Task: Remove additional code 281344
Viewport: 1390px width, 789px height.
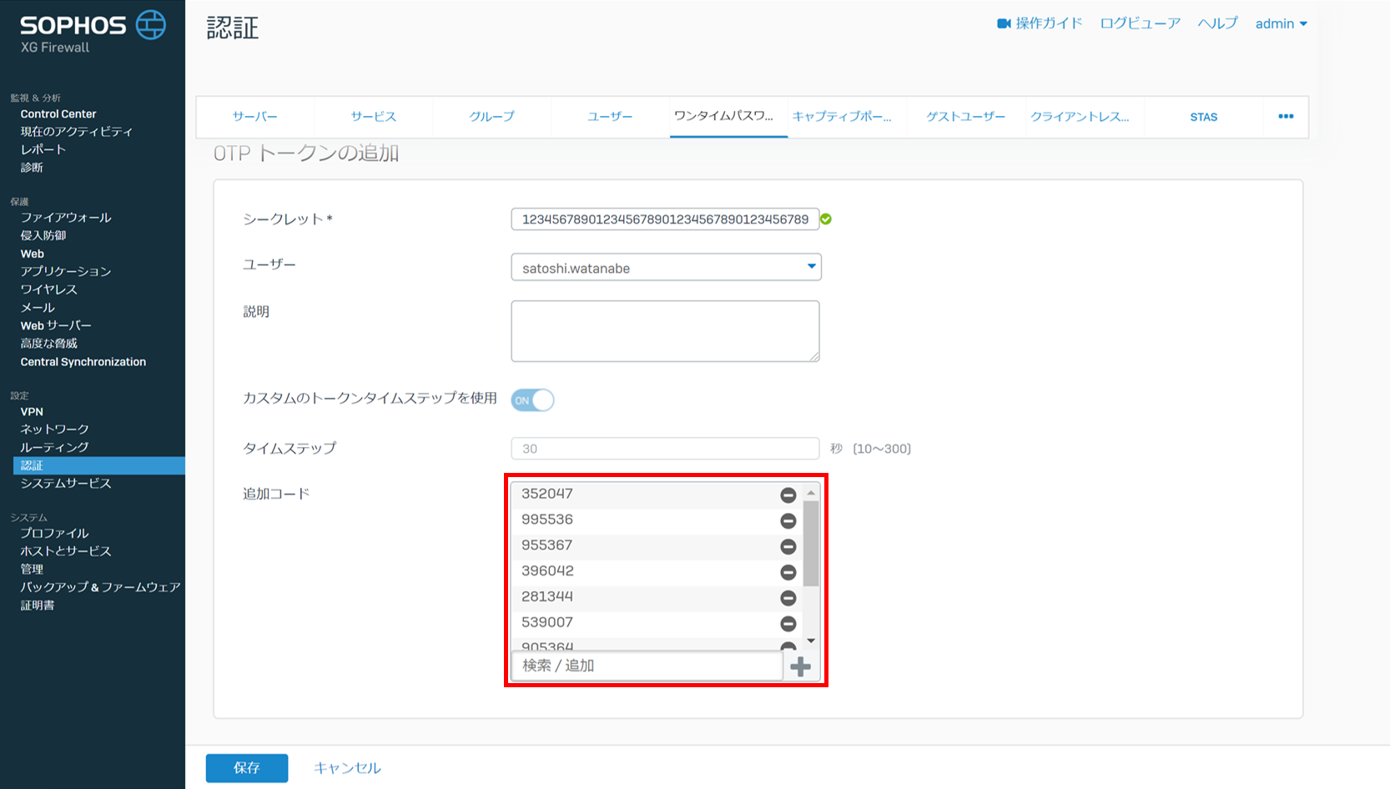Action: [x=788, y=598]
